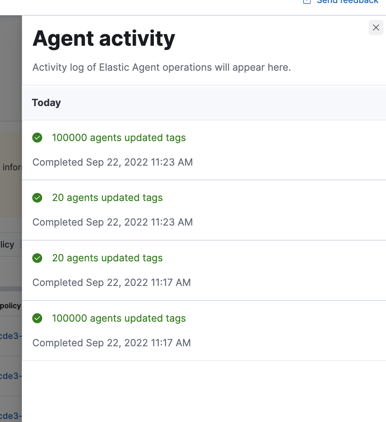Select '20 agents updated tags' title completed 11:23 AM
The width and height of the screenshot is (386, 422).
pyautogui.click(x=107, y=198)
